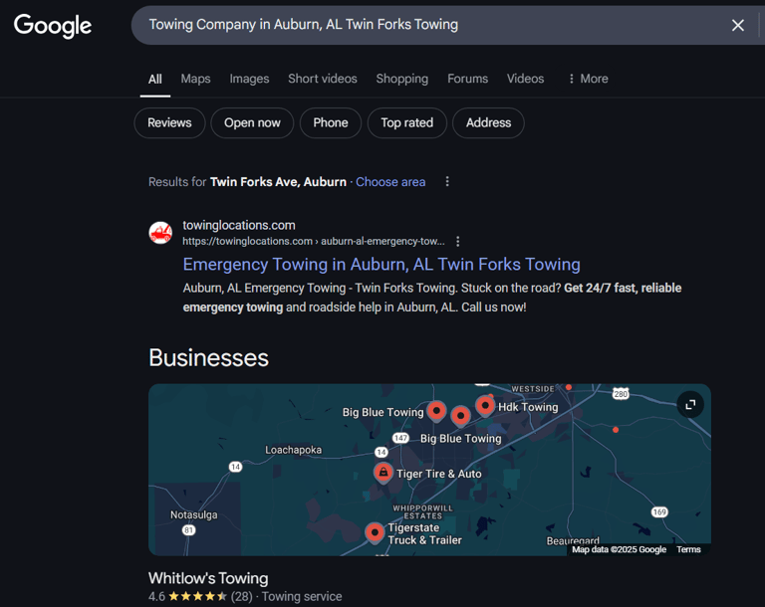Image resolution: width=765 pixels, height=607 pixels.
Task: Click the Tigerstate Truck & Trailer label
Action: coord(424,534)
